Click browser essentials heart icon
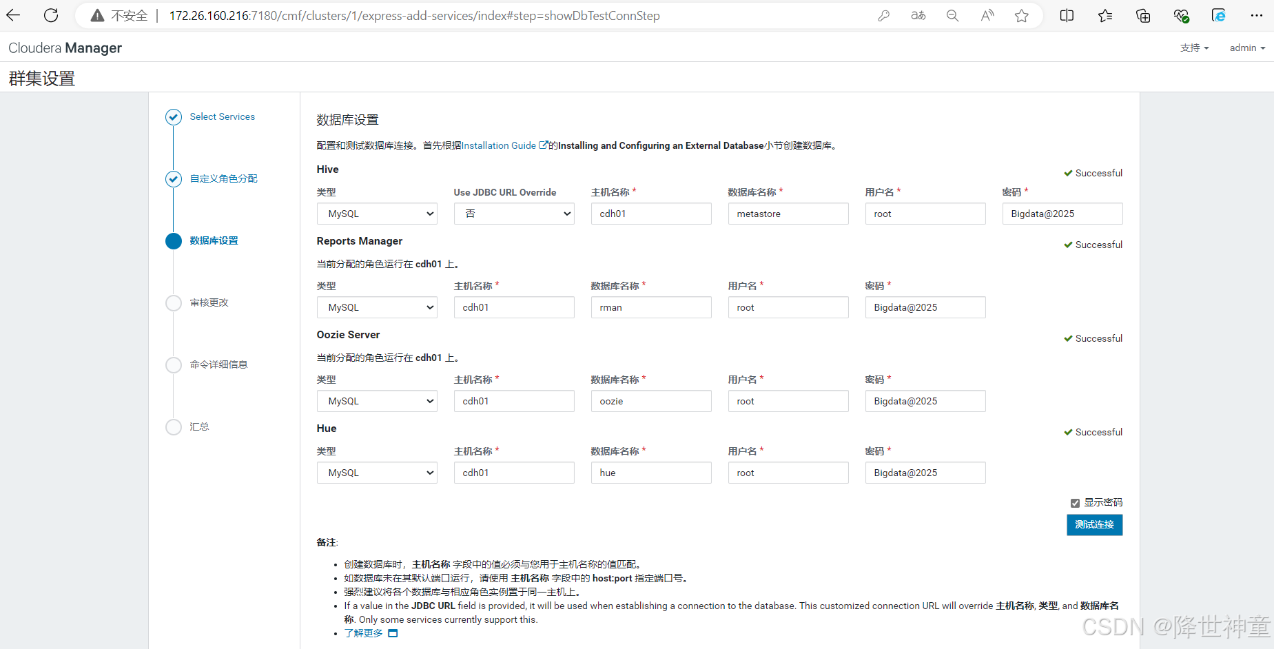Viewport: 1274px width, 649px height. click(x=1181, y=15)
